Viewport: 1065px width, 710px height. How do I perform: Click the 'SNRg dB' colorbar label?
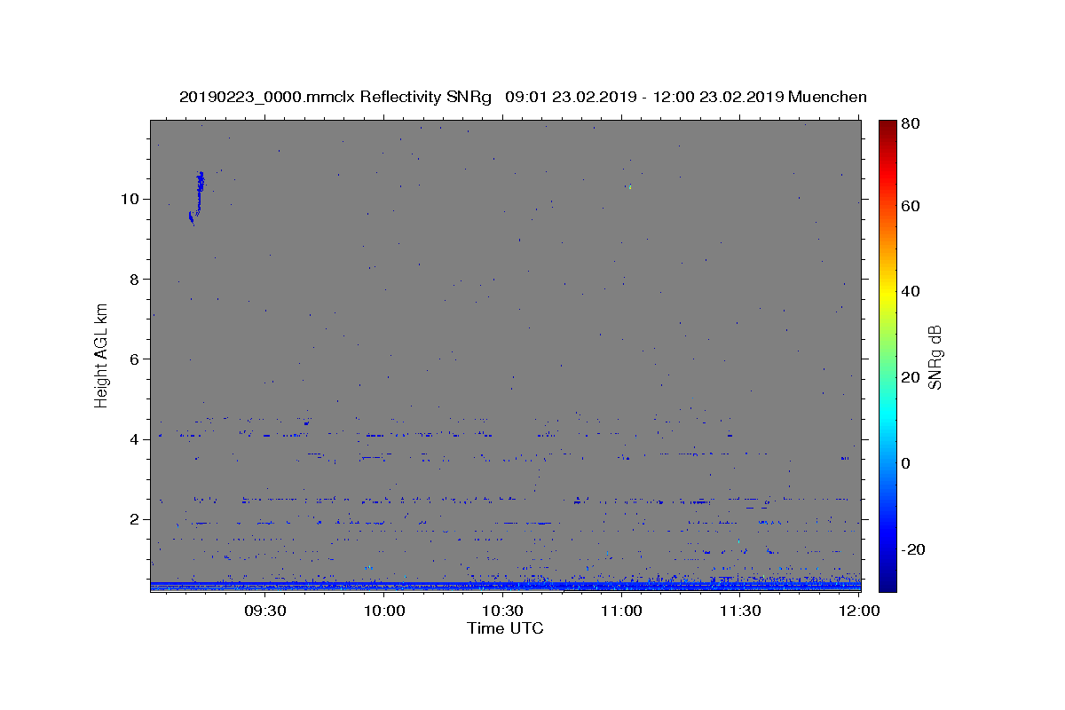935,357
